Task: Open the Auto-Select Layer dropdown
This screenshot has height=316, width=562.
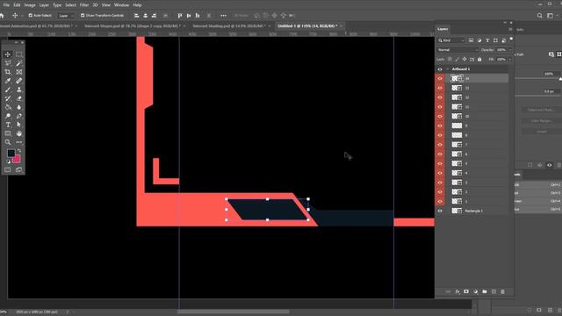Action: pos(67,16)
